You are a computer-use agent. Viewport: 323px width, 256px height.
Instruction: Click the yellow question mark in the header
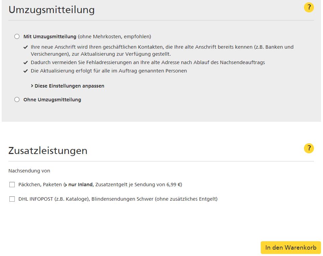[x=309, y=7]
